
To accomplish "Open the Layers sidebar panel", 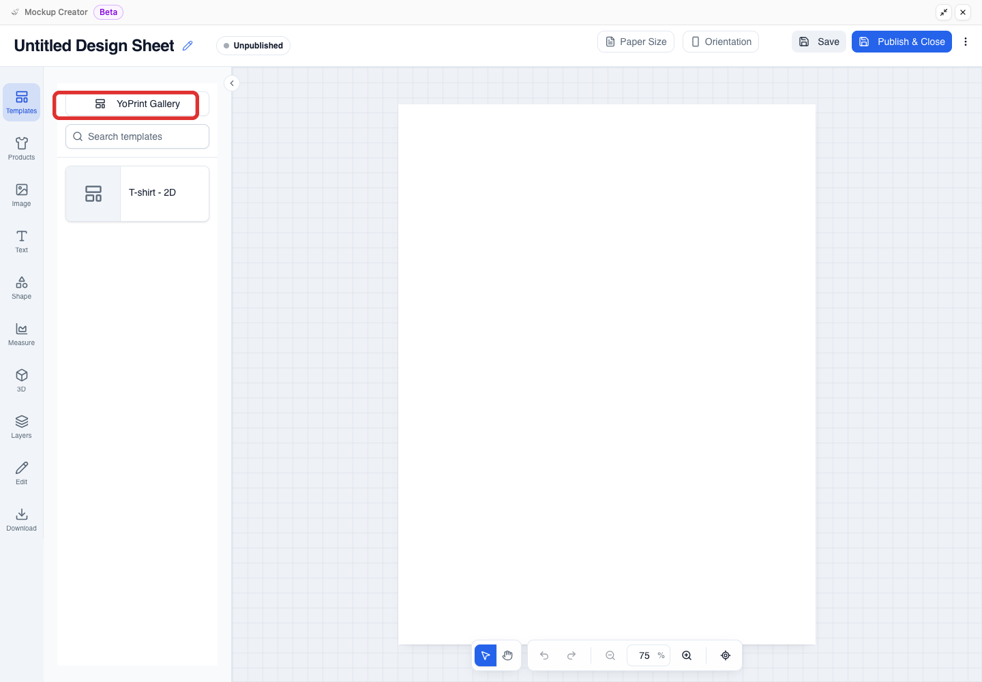I will click(x=21, y=427).
